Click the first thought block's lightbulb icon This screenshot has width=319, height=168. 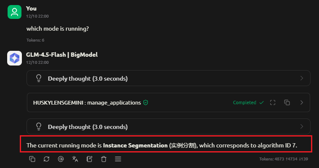pos(39,79)
